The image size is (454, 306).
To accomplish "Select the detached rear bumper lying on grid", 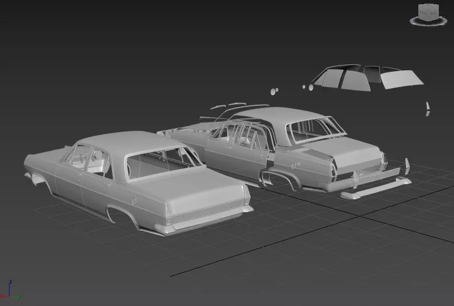I will point(376,189).
